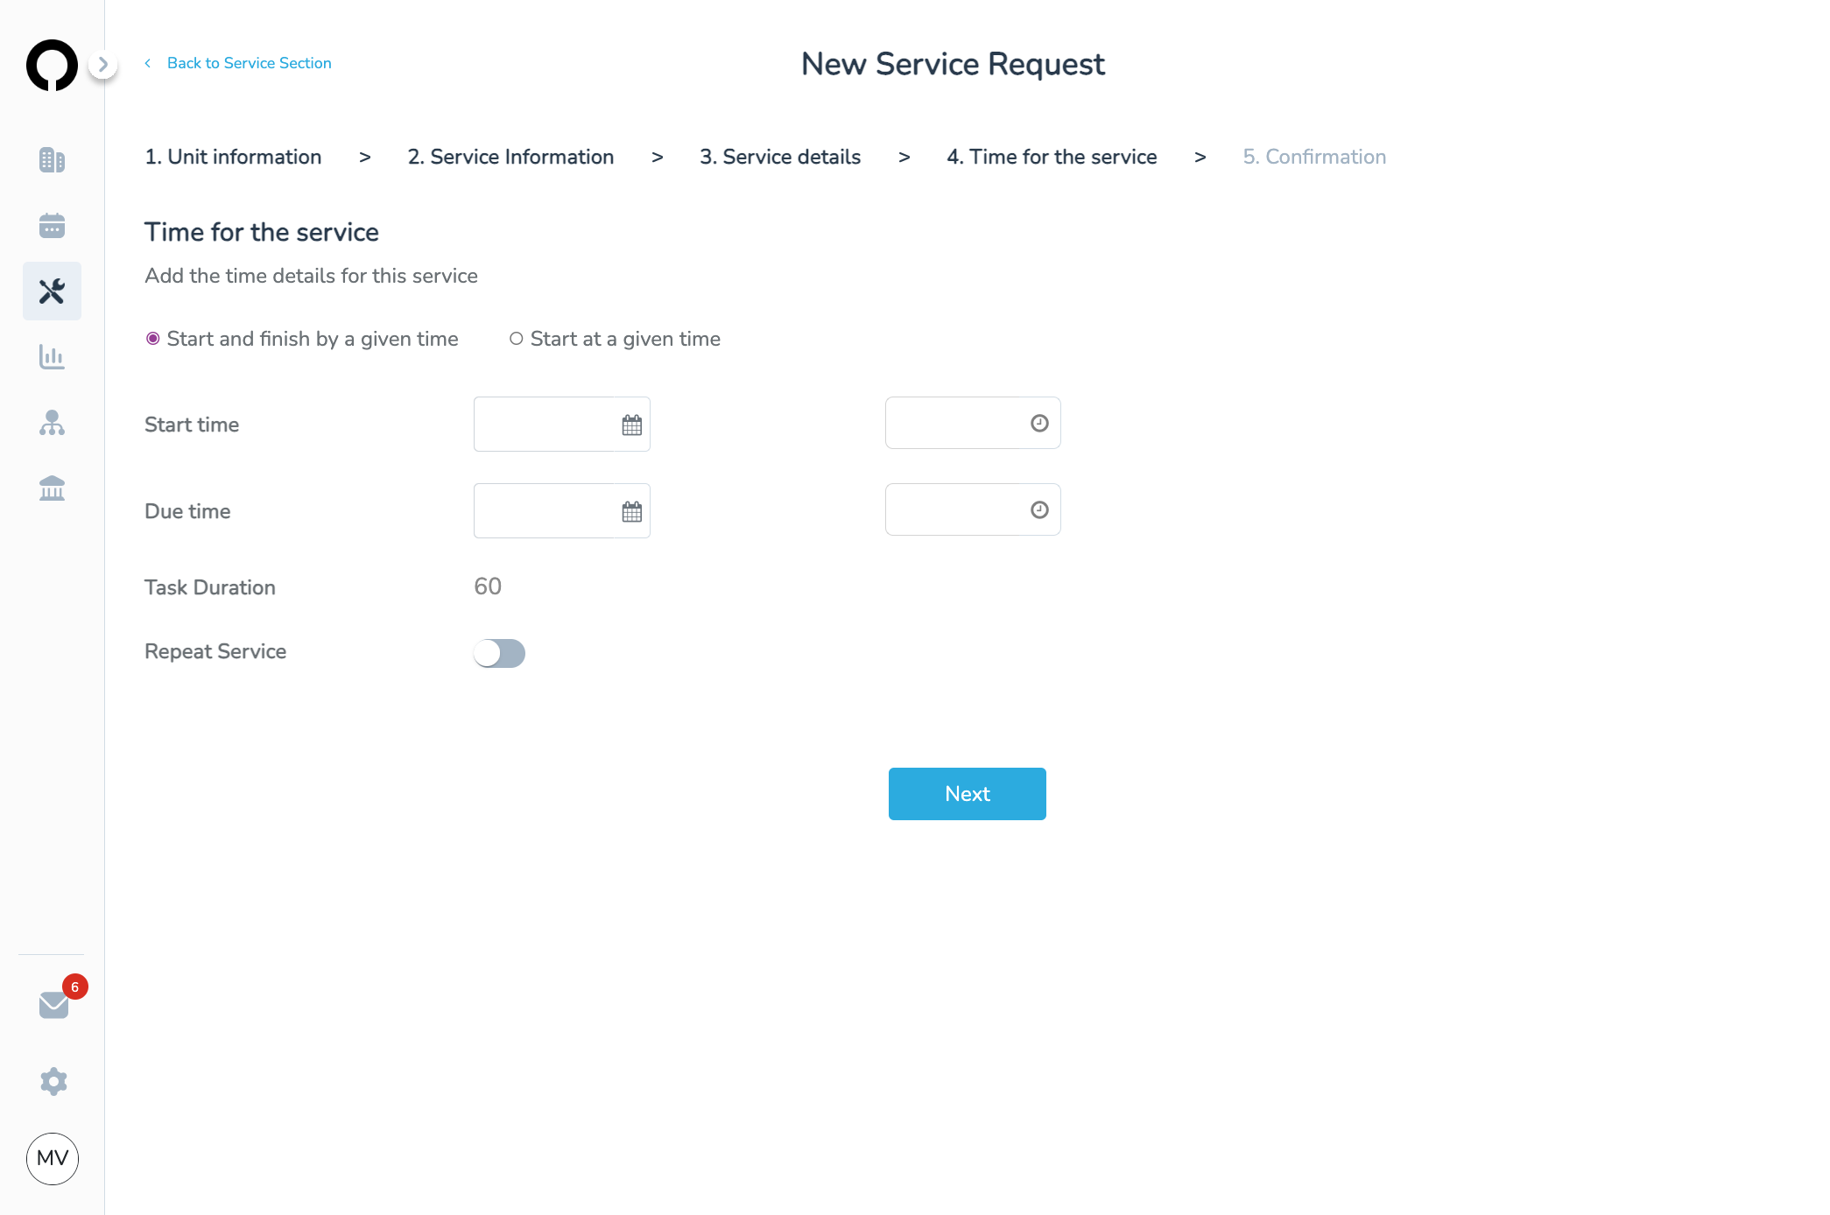
Task: Click the red notification badge showing 6
Action: 75,987
